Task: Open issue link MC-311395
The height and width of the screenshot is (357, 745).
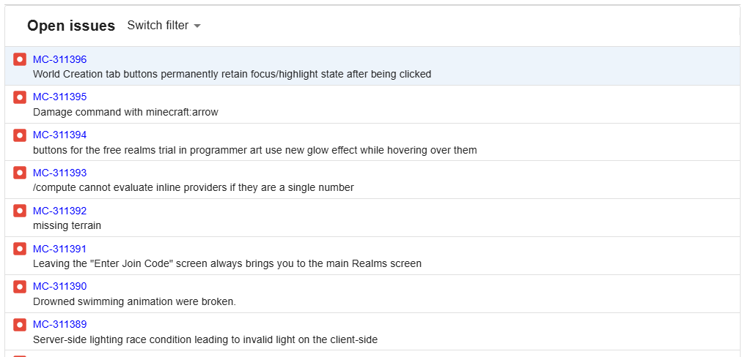Action: point(60,97)
